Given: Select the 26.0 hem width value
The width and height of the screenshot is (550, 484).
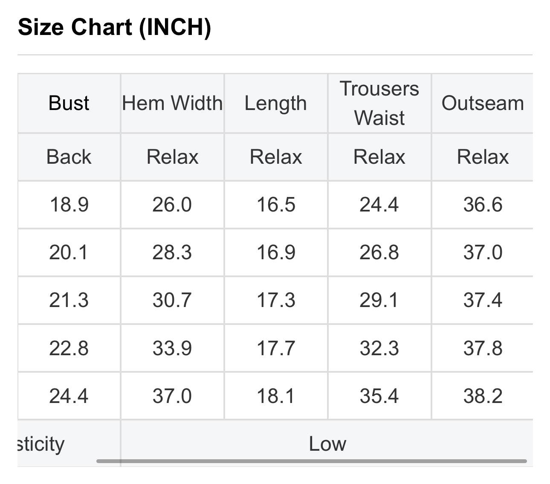Looking at the screenshot, I should 172,205.
